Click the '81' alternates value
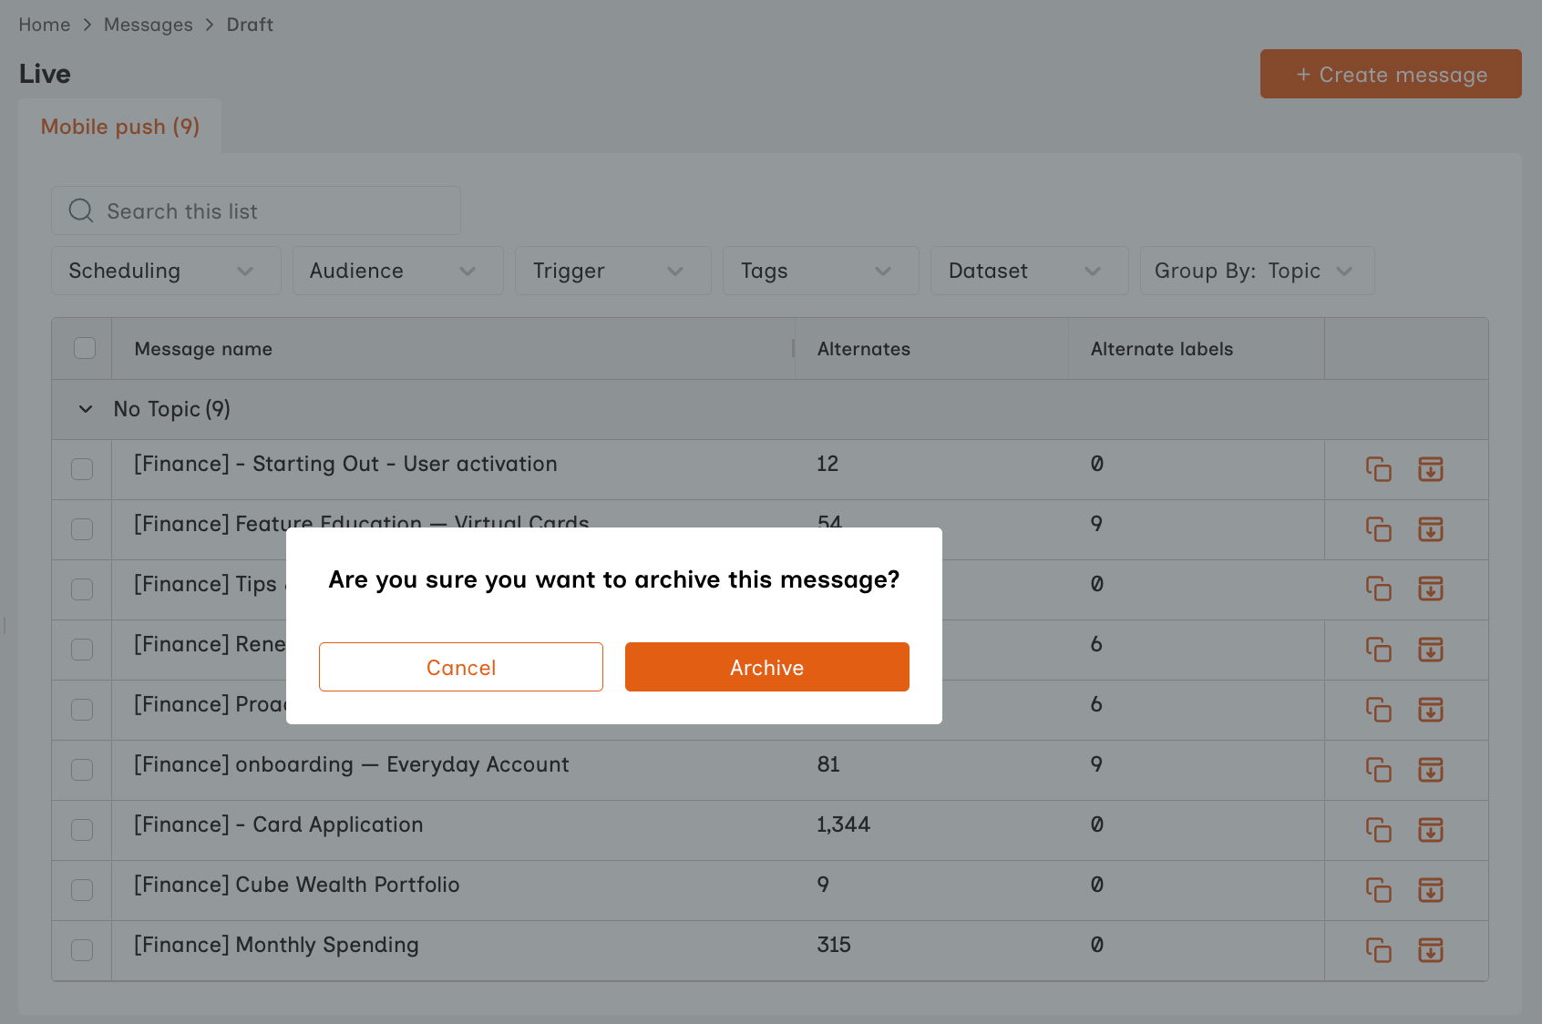Screen dimensions: 1542x1024 828,764
